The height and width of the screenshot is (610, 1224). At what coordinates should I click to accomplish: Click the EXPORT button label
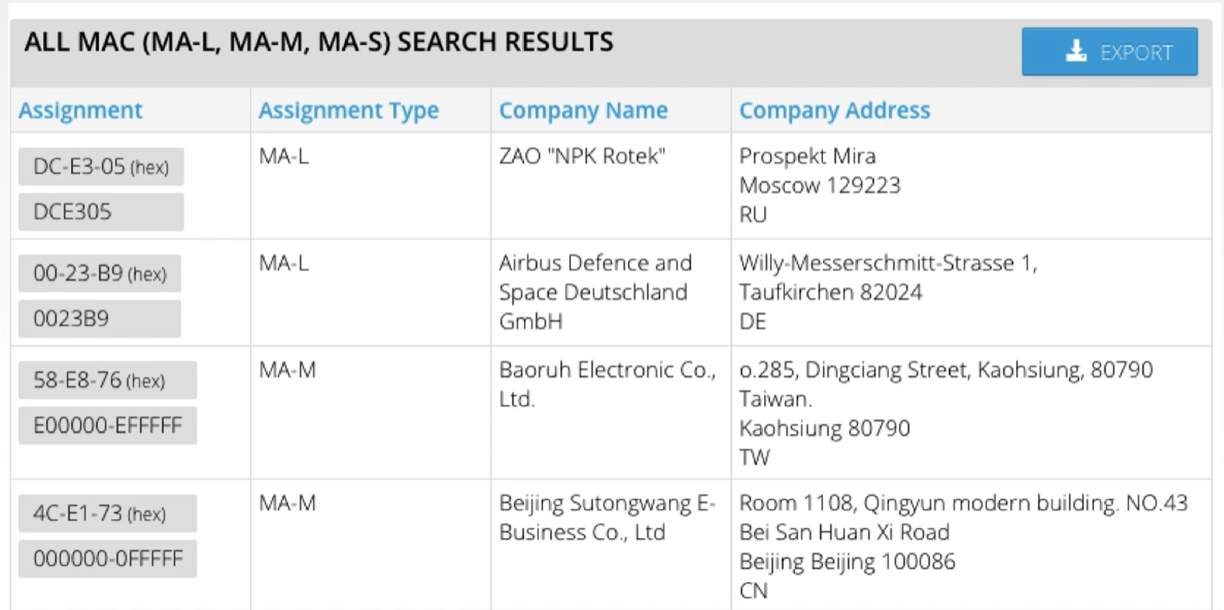point(1136,52)
